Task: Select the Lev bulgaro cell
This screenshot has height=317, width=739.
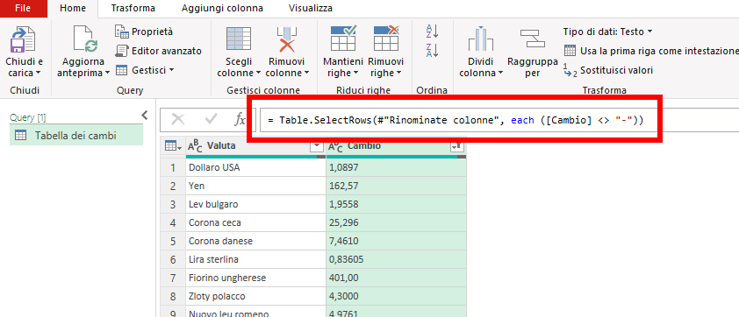Action: click(x=255, y=204)
